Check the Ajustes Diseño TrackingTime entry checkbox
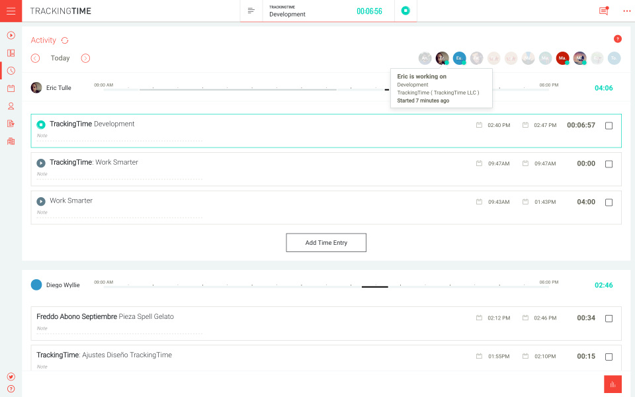 (609, 357)
